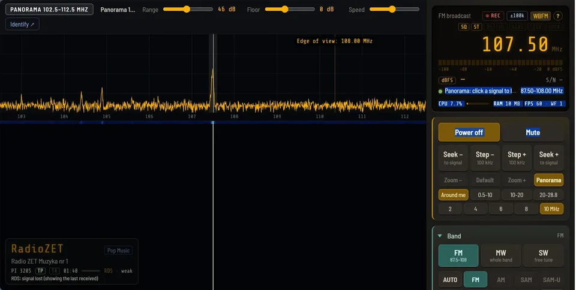Select the Around me range

453,195
